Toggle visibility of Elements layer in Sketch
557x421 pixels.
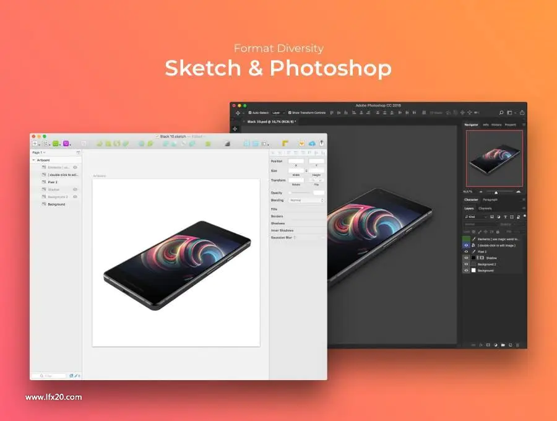75,167
